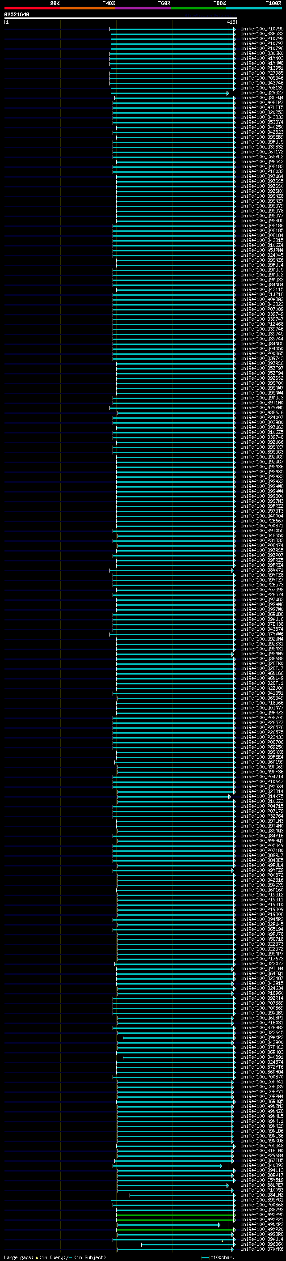Screen dimensions: 286x1261
Task: Select hit label UniRef100_P05346
Action: [x=261, y=78]
